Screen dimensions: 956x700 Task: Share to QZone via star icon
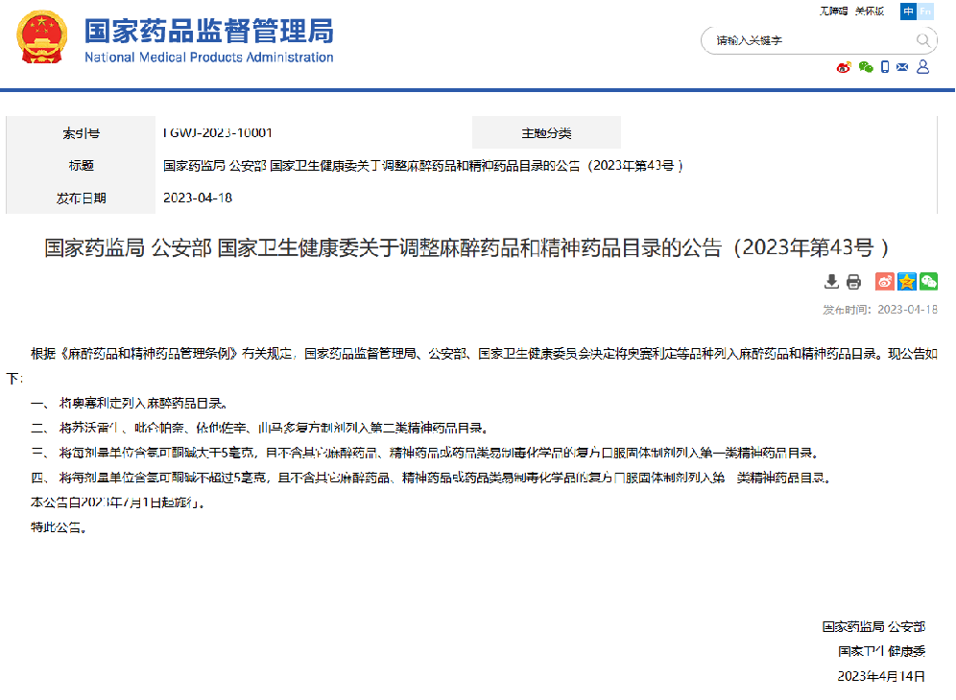[x=907, y=281]
